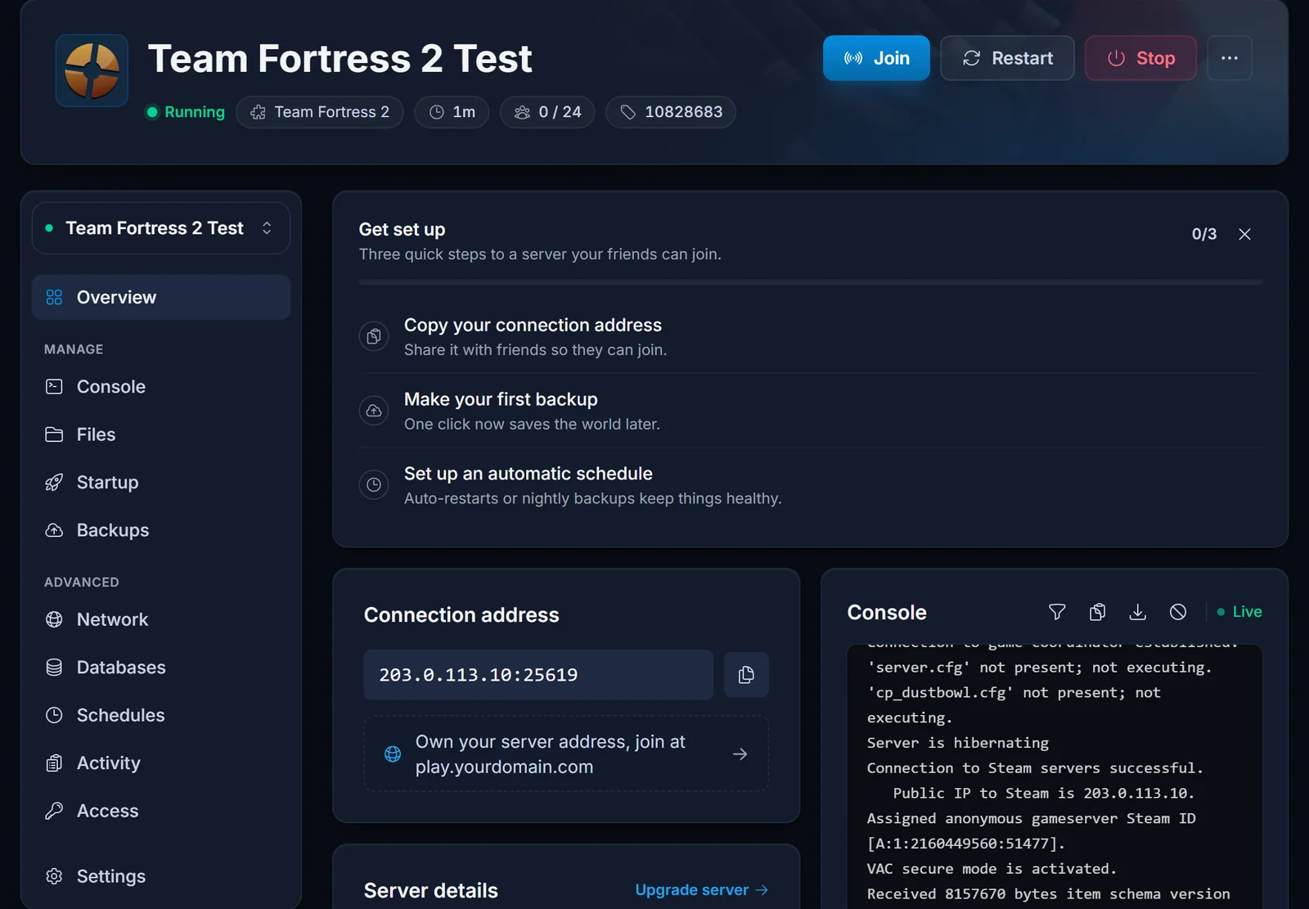This screenshot has width=1309, height=909.
Task: Click the 1m uptime badge
Action: [452, 112]
